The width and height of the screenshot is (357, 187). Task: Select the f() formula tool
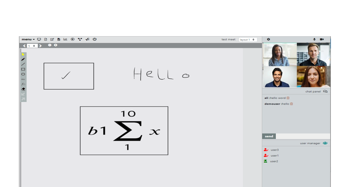[x=23, y=84]
